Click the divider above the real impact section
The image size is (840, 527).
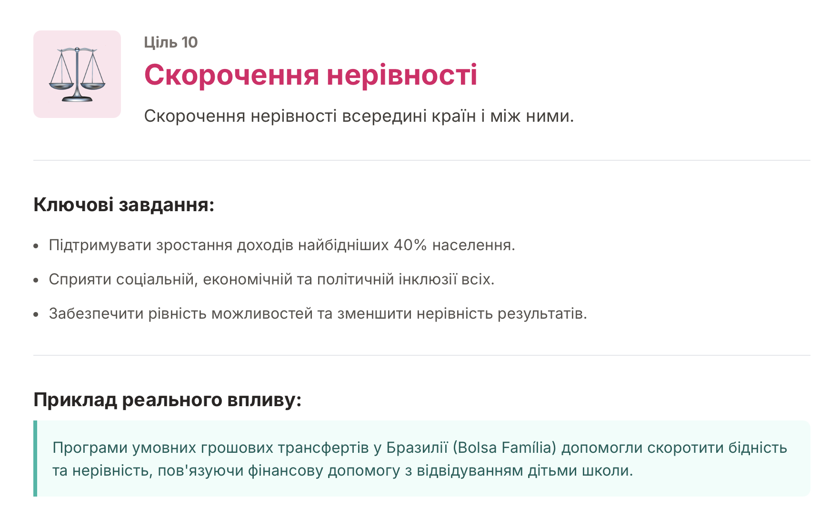tap(421, 355)
